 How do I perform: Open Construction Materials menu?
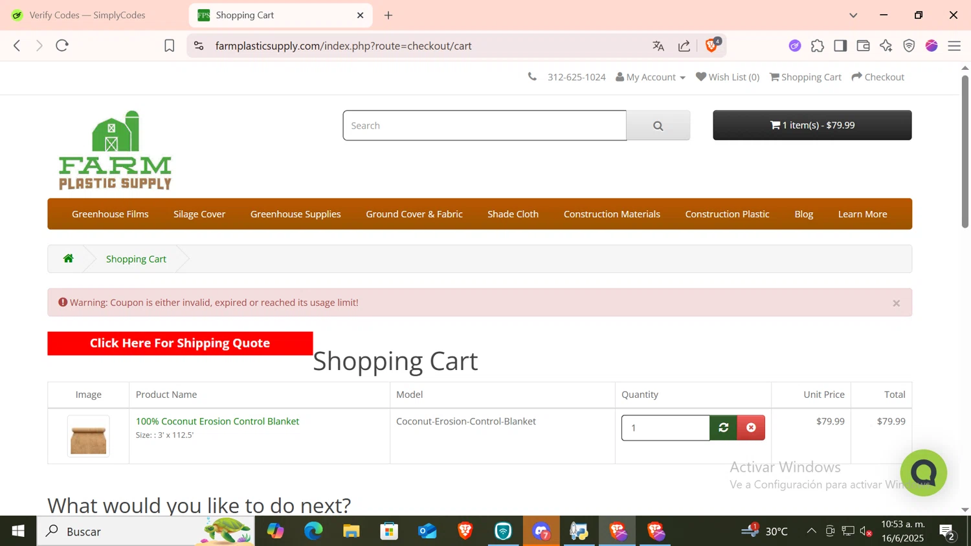(612, 214)
